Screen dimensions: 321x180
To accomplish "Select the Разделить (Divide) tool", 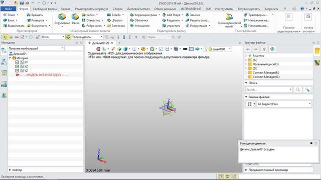I will pos(171,20).
